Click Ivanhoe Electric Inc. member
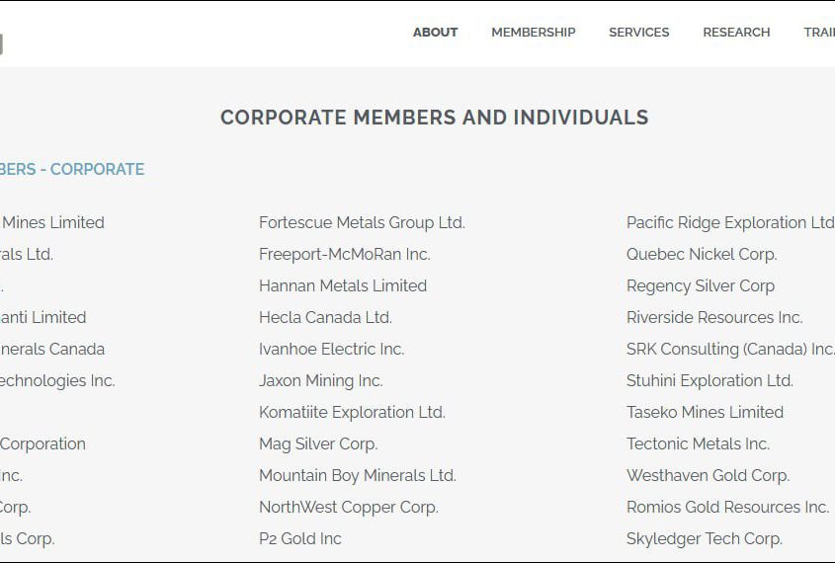The image size is (835, 563). tap(331, 349)
